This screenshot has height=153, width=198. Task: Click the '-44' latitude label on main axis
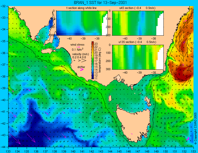[3, 147]
